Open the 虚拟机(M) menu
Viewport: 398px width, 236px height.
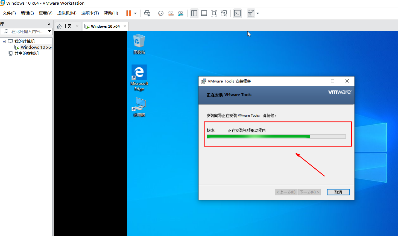[x=67, y=13]
